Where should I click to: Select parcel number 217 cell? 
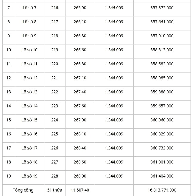click(x=55, y=22)
